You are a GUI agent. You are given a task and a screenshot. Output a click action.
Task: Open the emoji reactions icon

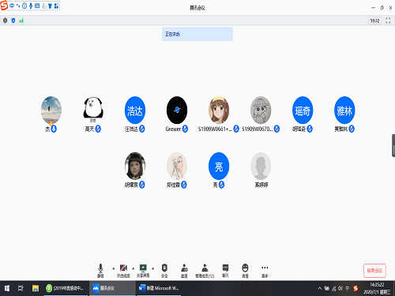(245, 271)
